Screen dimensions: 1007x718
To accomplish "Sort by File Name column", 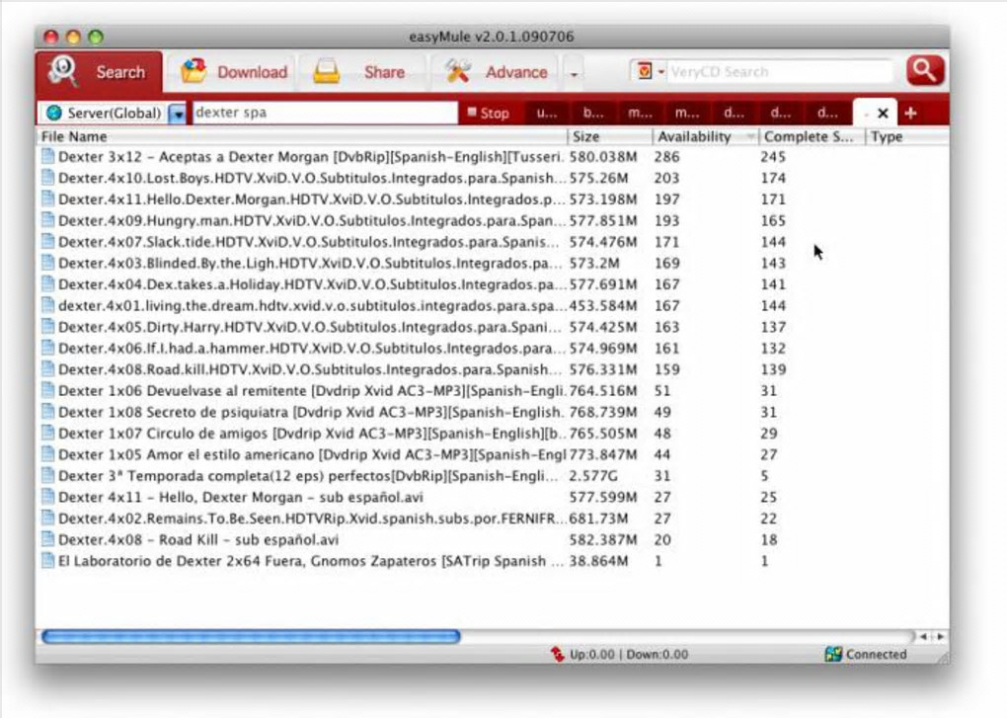I will click(x=302, y=136).
